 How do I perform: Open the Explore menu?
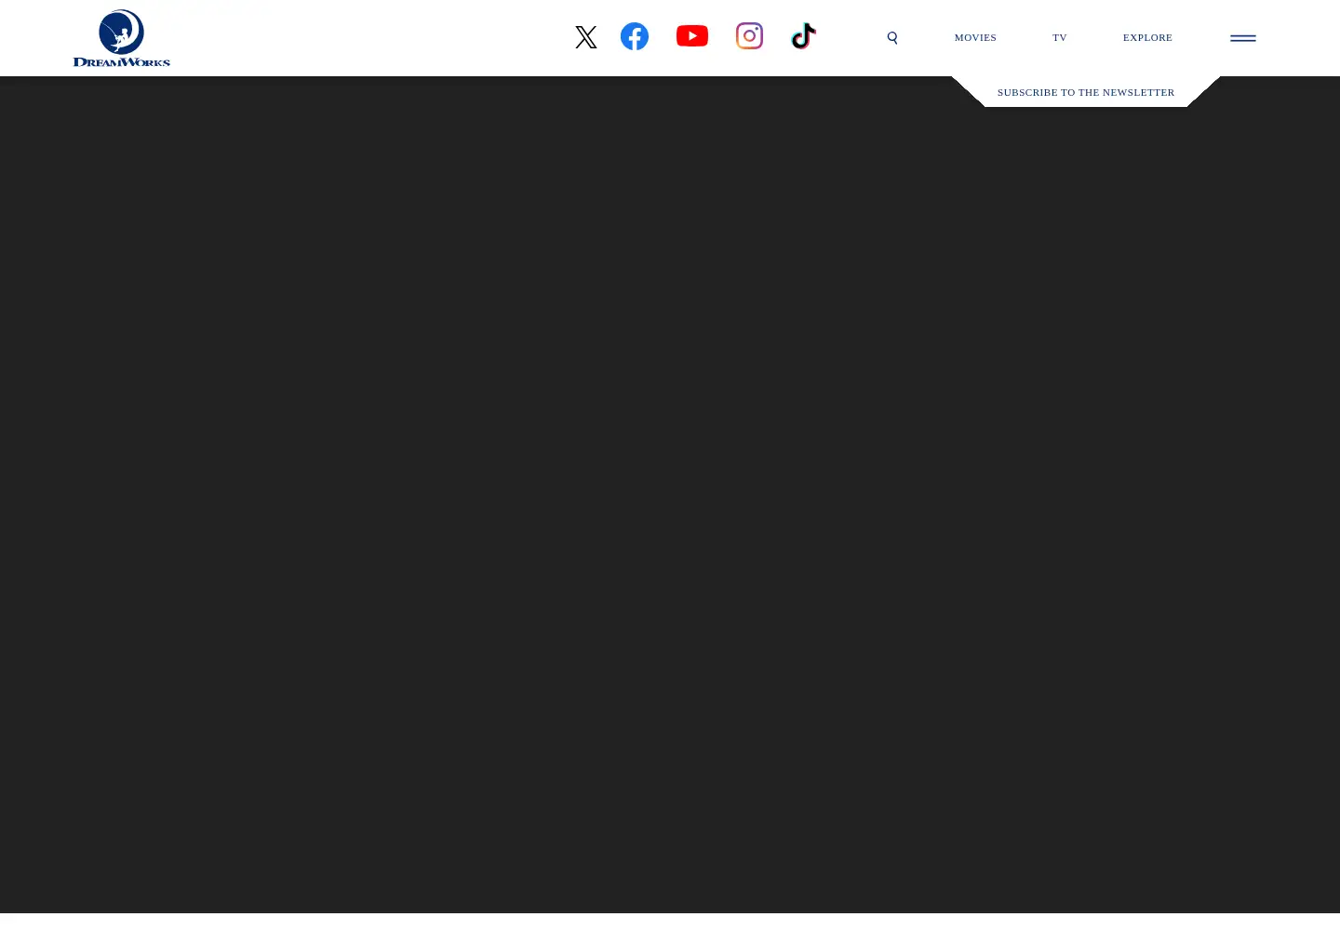1147,38
